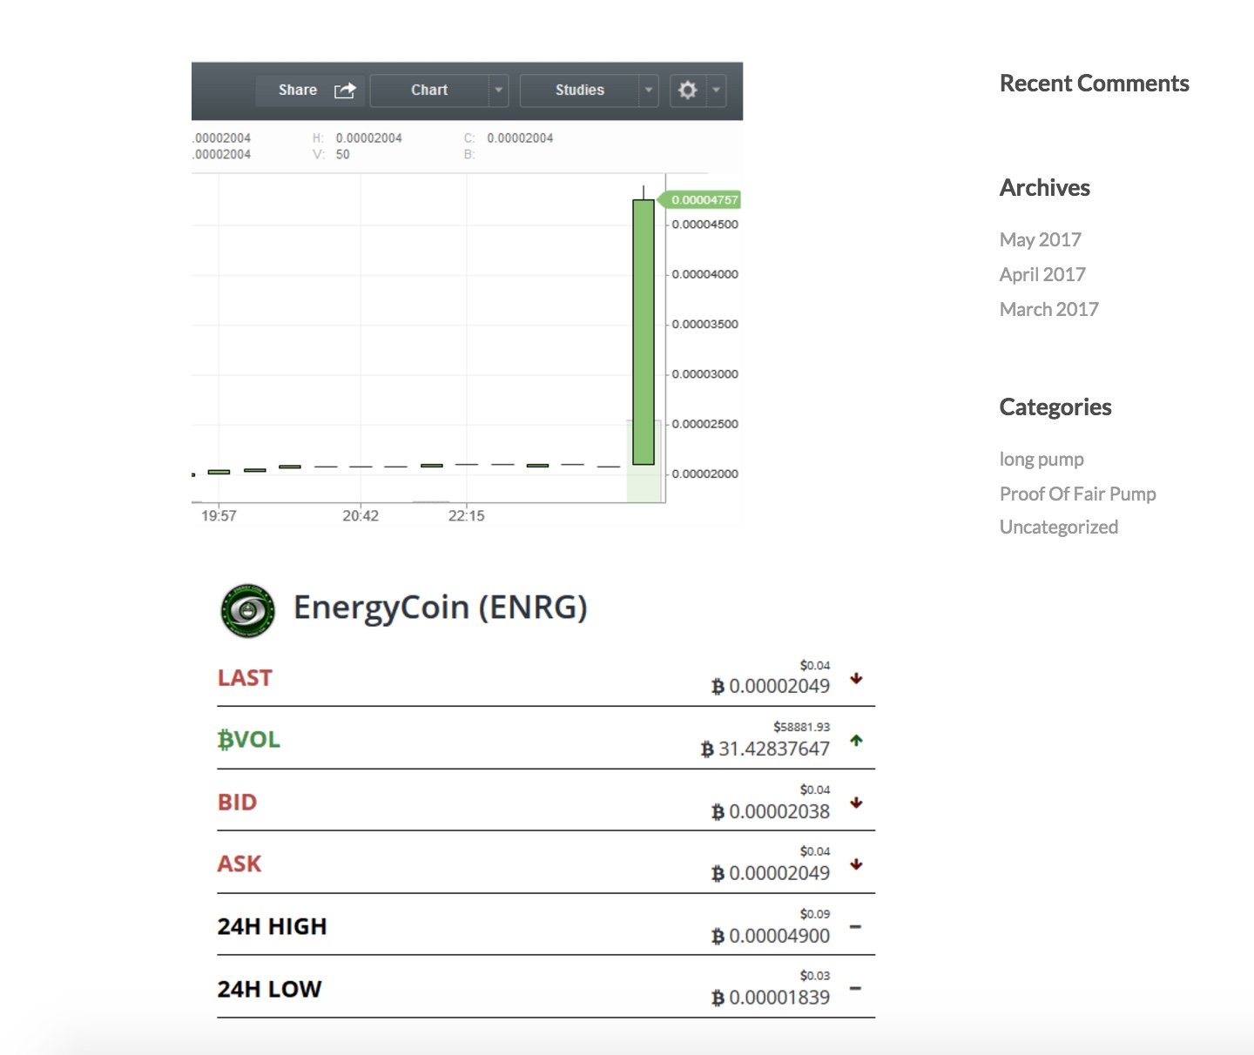Open the long pump category
The image size is (1254, 1055).
point(1042,459)
